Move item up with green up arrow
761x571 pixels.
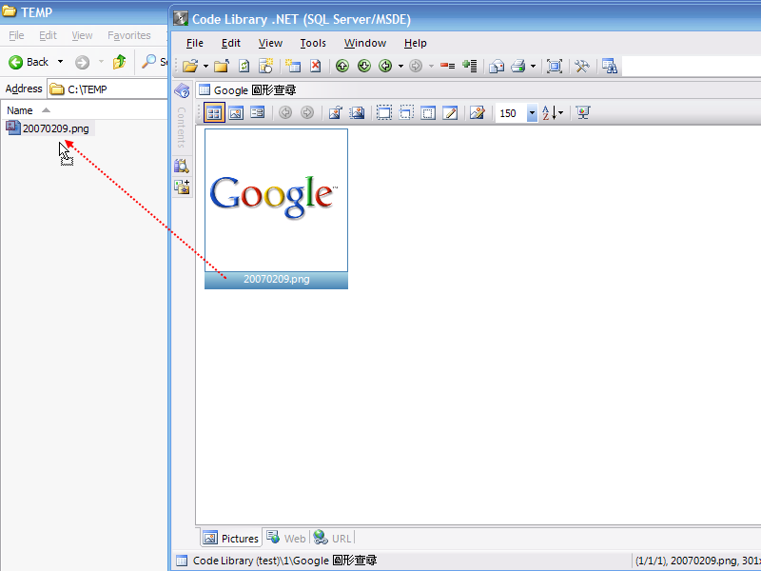342,66
